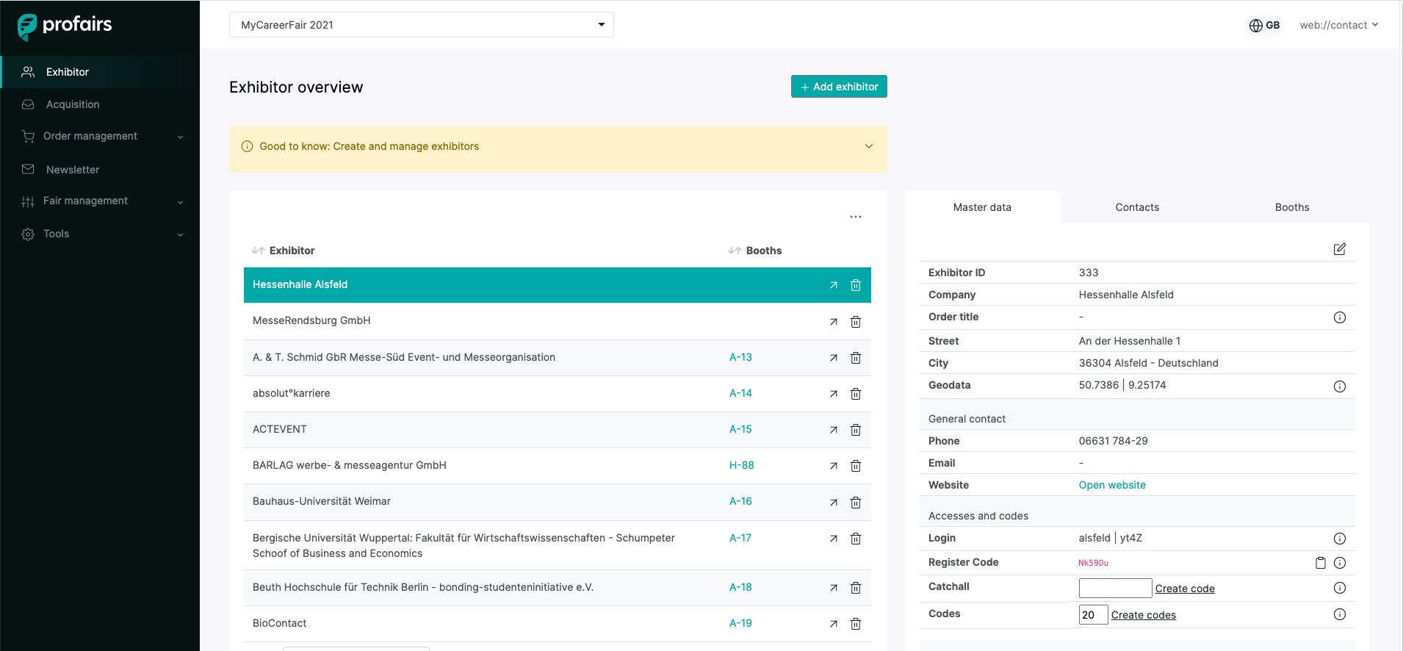The height and width of the screenshot is (651, 1403).
Task: Delete ACTEVENT exhibitor
Action: [856, 430]
